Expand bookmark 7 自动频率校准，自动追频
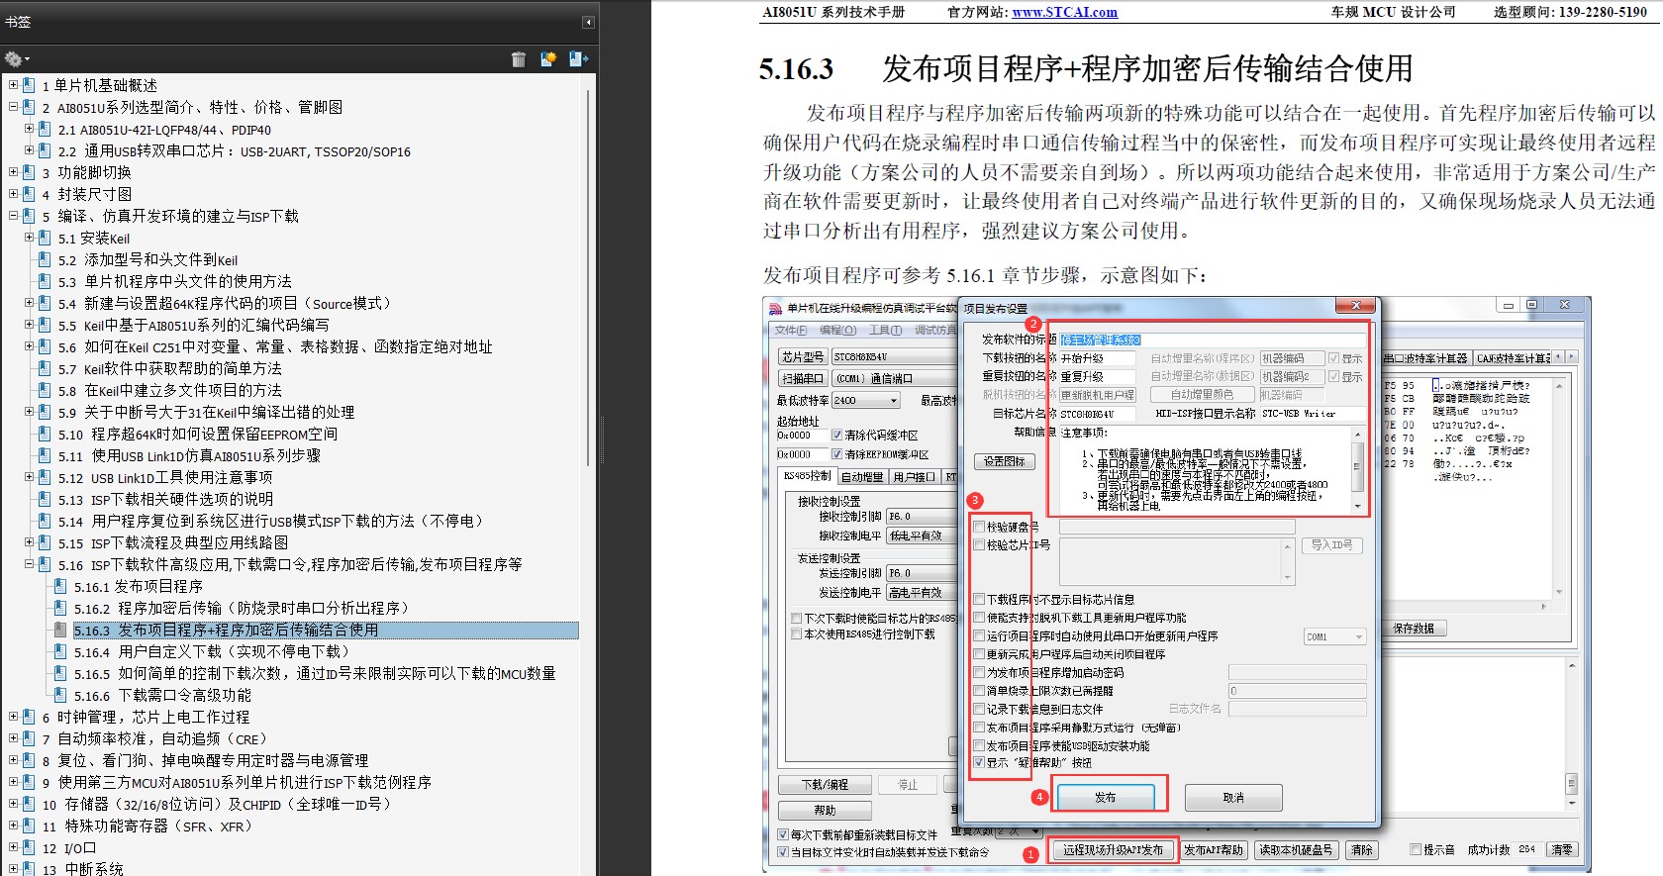The width and height of the screenshot is (1663, 876). click(13, 738)
